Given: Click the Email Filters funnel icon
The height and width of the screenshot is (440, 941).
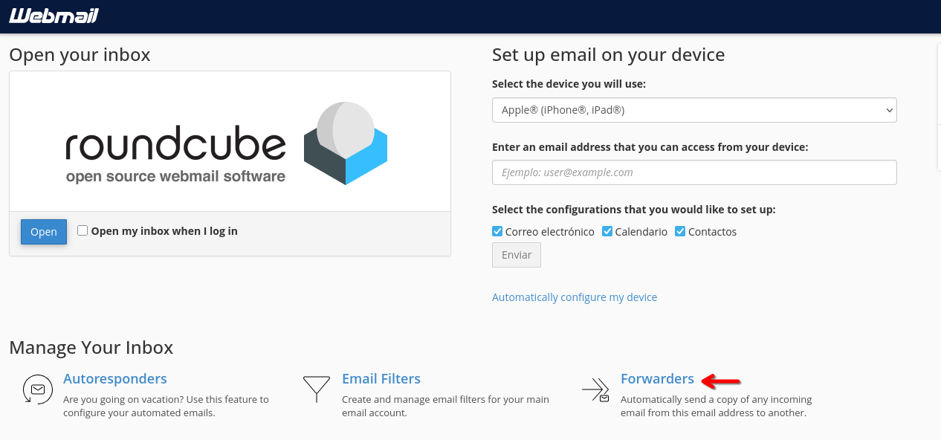Looking at the screenshot, I should (317, 389).
